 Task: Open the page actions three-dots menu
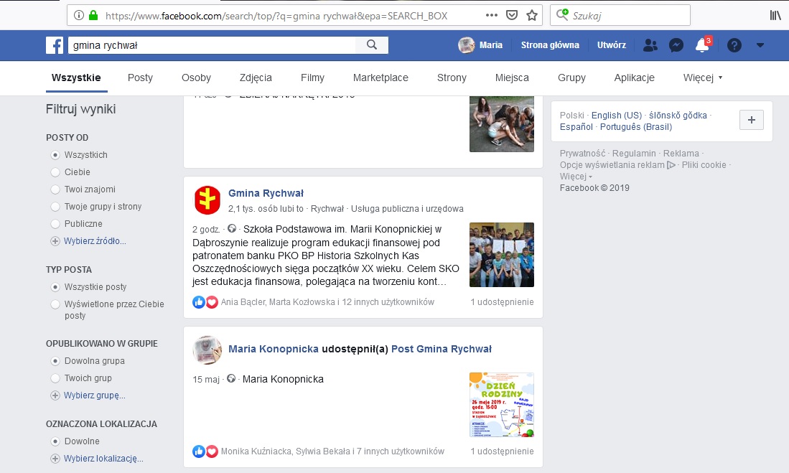(492, 15)
